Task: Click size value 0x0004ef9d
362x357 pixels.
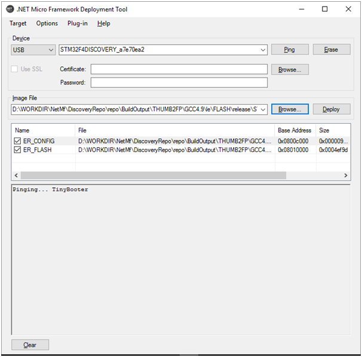Action: coord(333,149)
